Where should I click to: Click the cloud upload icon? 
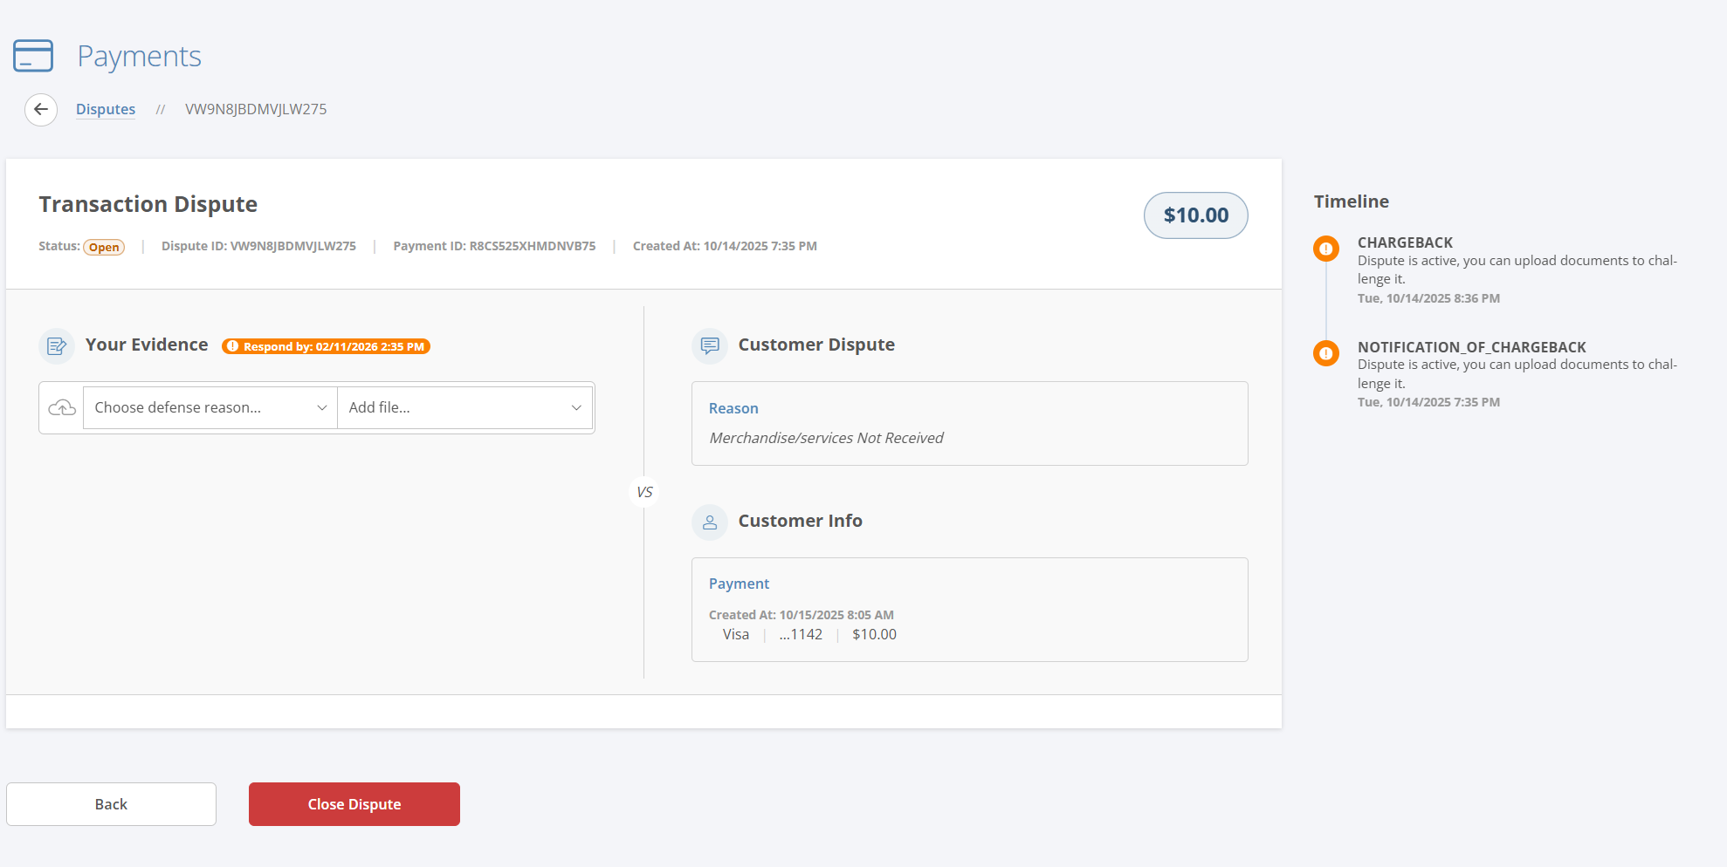click(x=62, y=407)
